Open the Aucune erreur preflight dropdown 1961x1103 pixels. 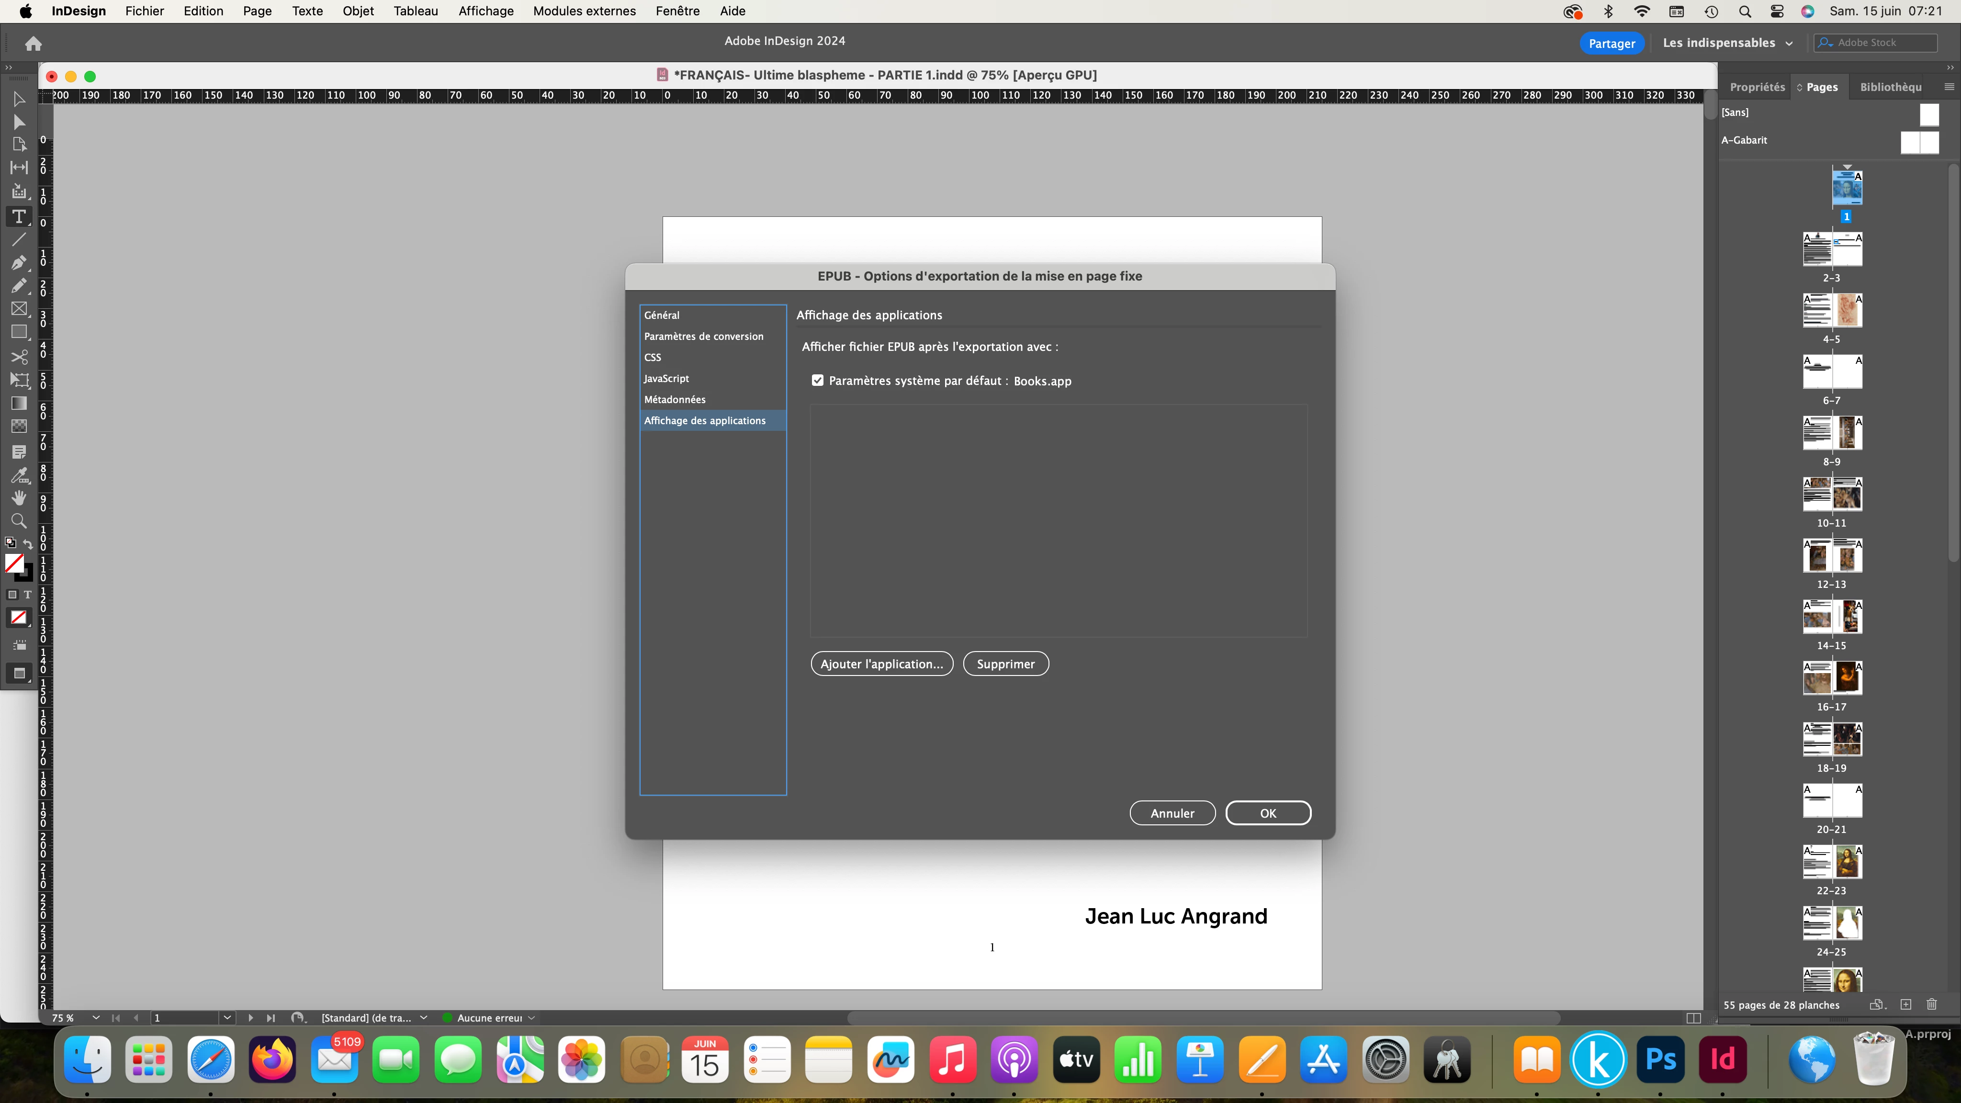[x=531, y=1018]
